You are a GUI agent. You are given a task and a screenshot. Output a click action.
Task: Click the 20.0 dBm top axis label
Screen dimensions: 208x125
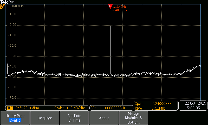point(17,6)
